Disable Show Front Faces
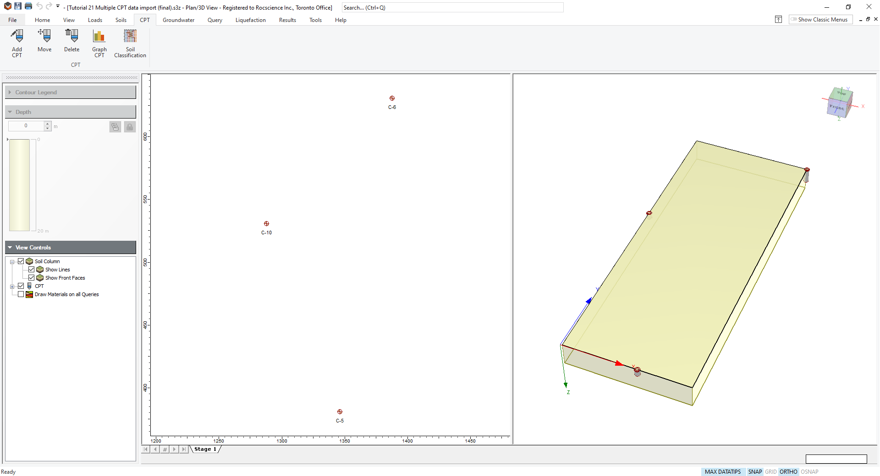Screen dimensions: 880x476 tap(32, 277)
